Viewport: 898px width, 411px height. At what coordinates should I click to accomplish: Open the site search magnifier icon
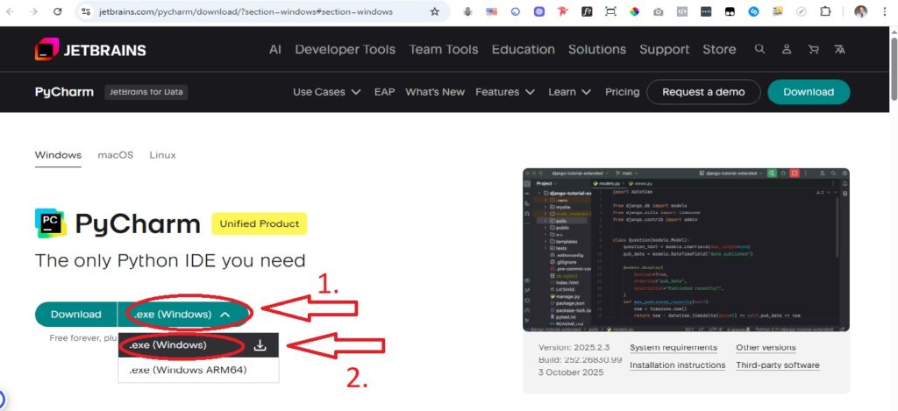click(x=759, y=50)
